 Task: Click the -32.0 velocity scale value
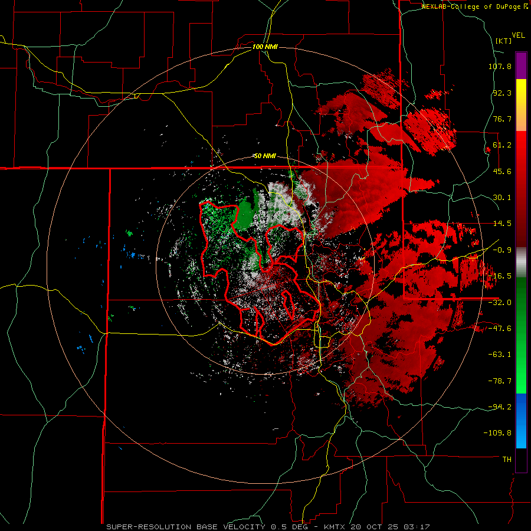[500, 303]
